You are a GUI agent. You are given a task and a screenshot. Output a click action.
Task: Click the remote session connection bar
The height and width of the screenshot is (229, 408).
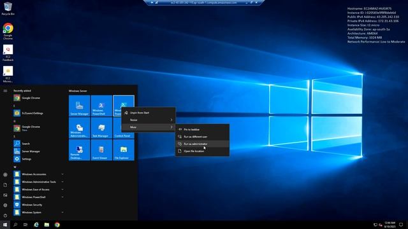point(204,3)
